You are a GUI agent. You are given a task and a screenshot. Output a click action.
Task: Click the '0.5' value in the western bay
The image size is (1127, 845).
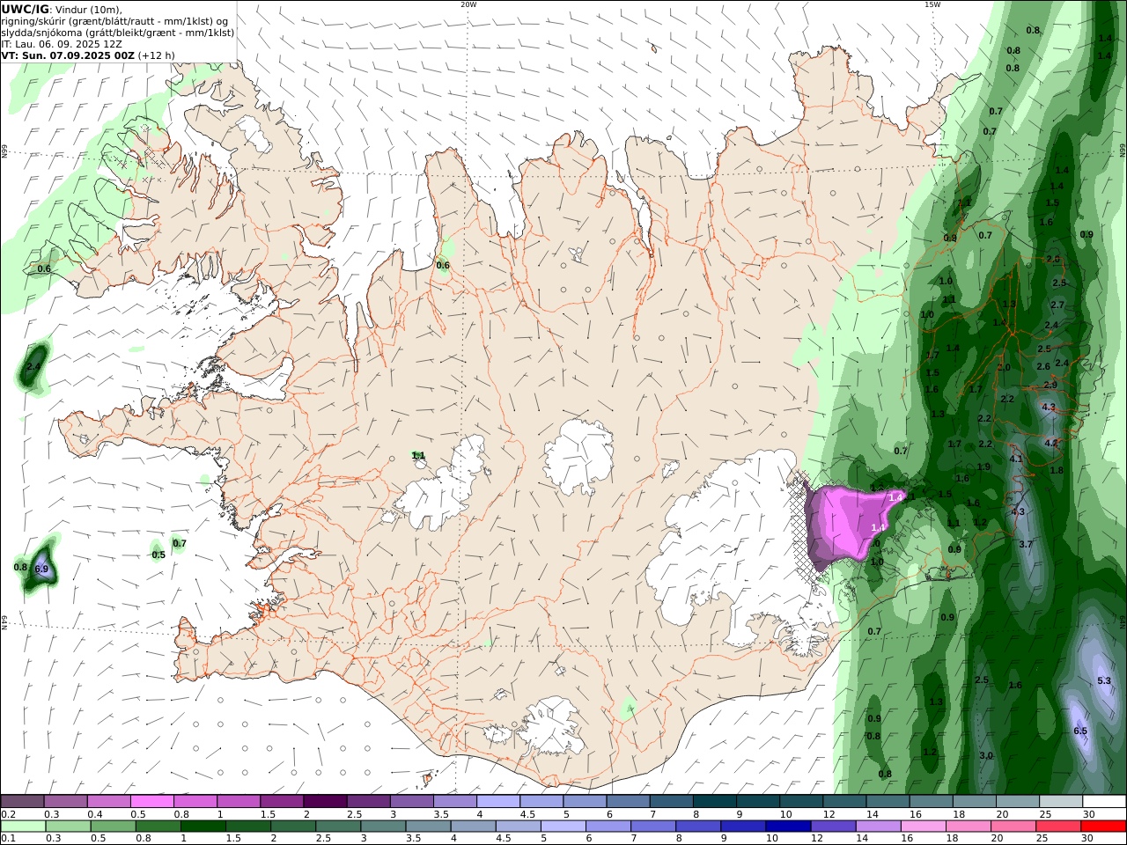point(158,555)
